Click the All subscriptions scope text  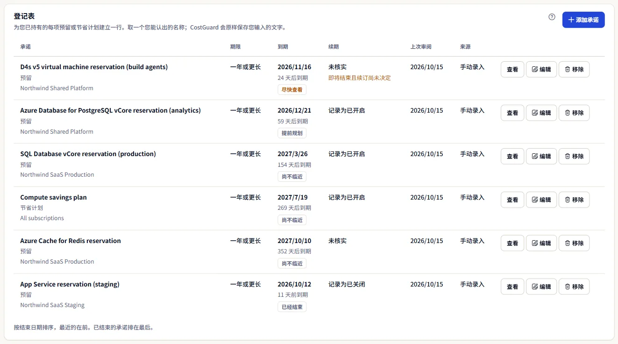[x=42, y=218]
